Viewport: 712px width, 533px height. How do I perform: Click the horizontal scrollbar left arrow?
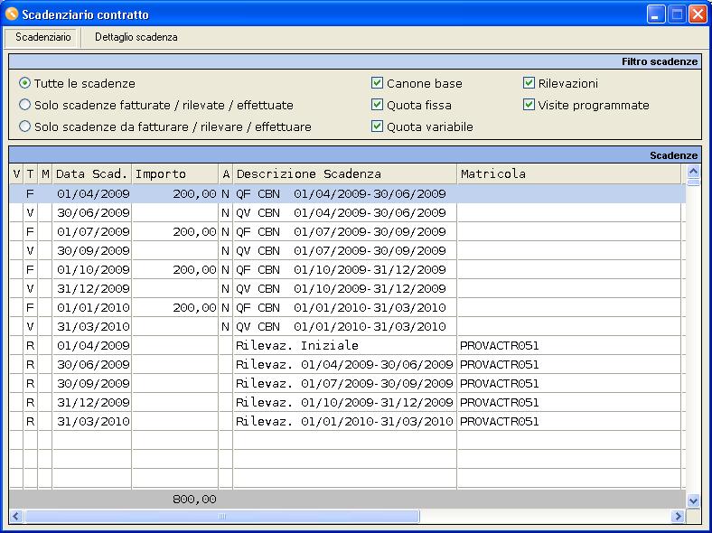pos(16,516)
